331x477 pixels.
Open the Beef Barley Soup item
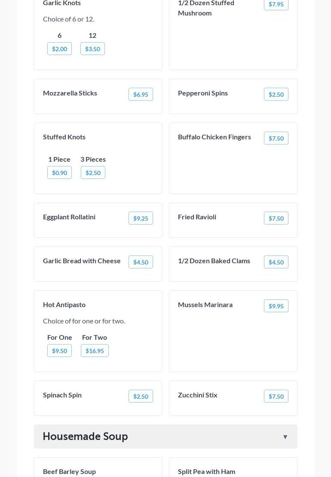click(70, 471)
